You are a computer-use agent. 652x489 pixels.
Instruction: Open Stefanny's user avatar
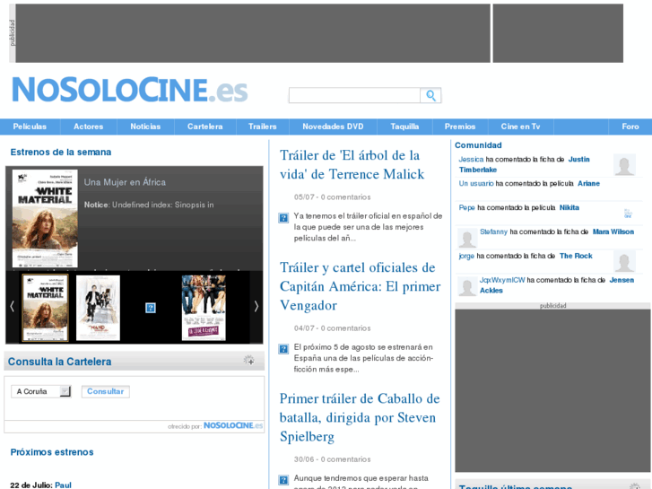[x=466, y=238]
